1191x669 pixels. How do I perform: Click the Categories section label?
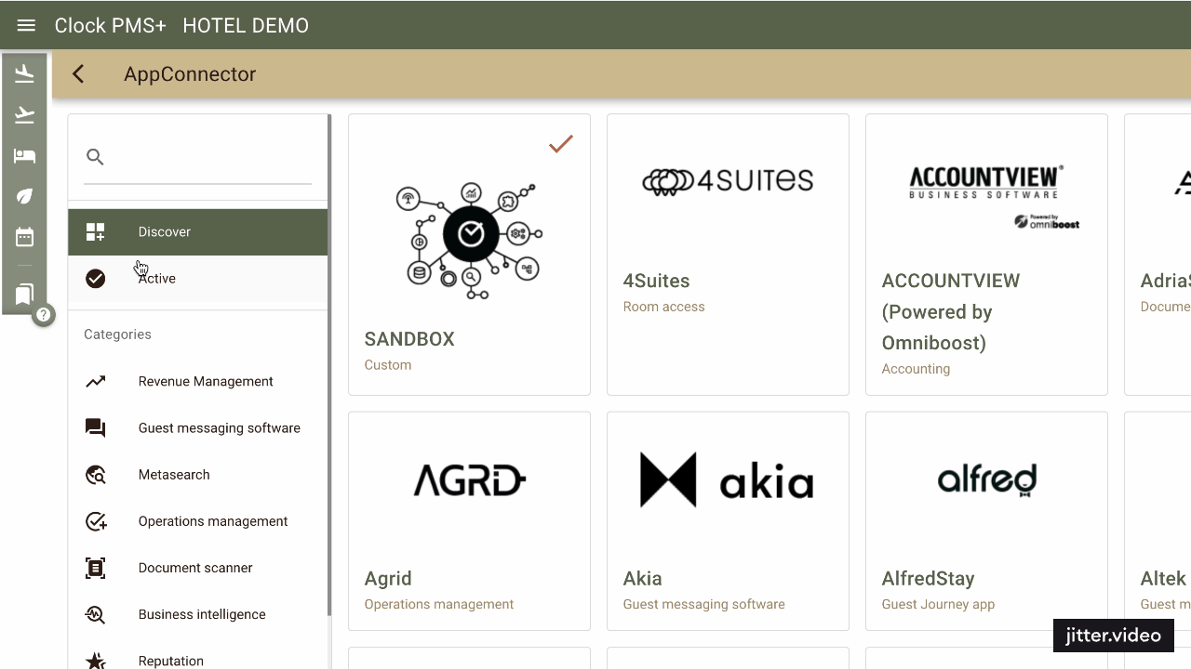(117, 334)
